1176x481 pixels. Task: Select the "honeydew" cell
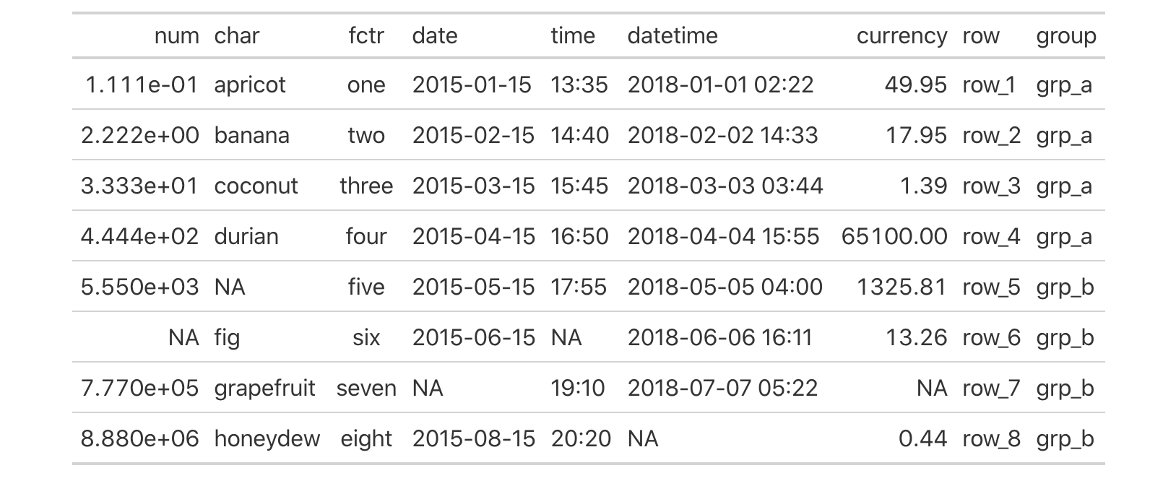(x=267, y=439)
